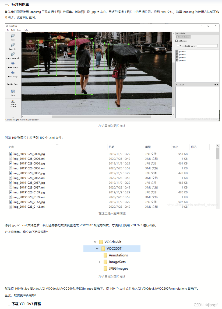Select file name img_20191028_0142.xml

(29, 207)
